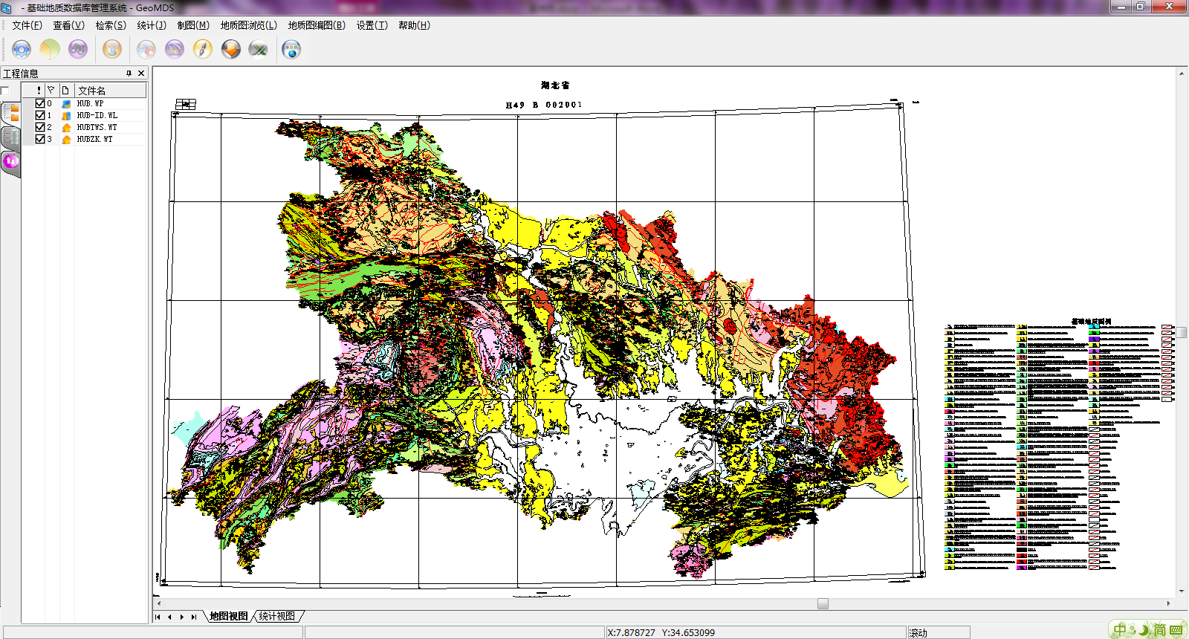Pin the 工程信息 panel
Viewport: 1189px width, 639px height.
[129, 73]
